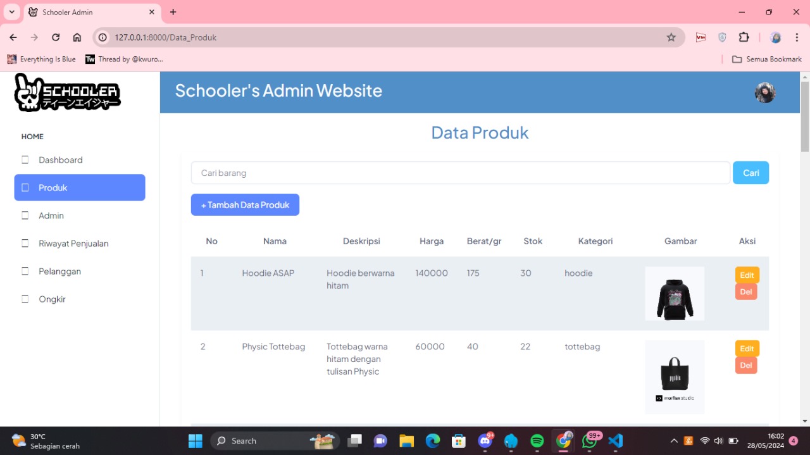The height and width of the screenshot is (455, 810).
Task: Edit the Hoodie ASAP product
Action: pyautogui.click(x=747, y=275)
